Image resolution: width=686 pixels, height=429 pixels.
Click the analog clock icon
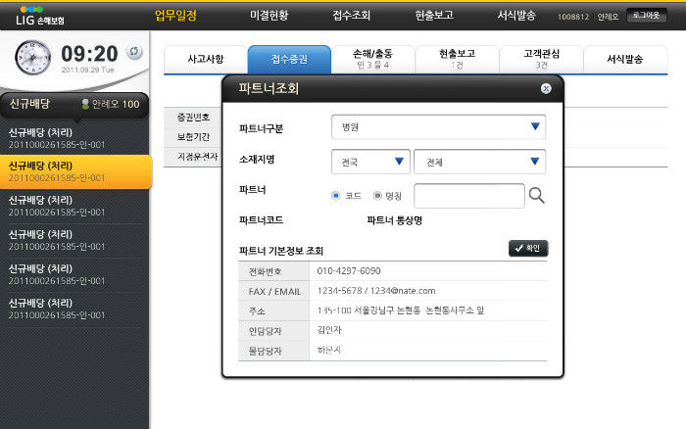[31, 57]
